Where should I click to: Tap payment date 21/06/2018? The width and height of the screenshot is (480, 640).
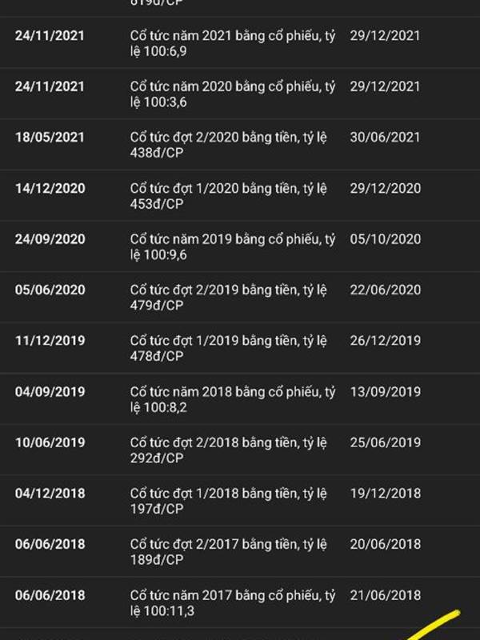(x=385, y=595)
